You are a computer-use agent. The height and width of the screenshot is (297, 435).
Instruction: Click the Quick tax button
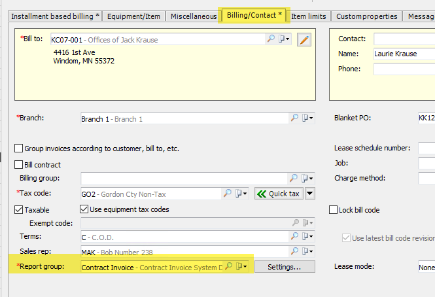(279, 194)
